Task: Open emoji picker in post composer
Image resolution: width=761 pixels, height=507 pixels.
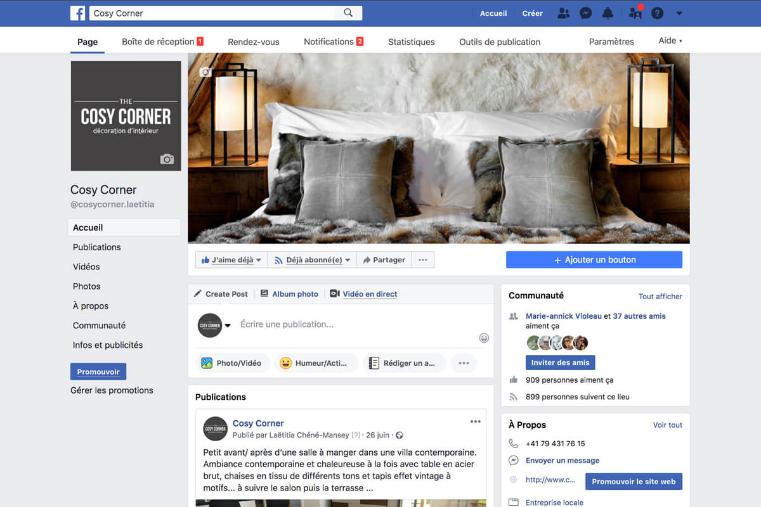Action: pos(484,338)
